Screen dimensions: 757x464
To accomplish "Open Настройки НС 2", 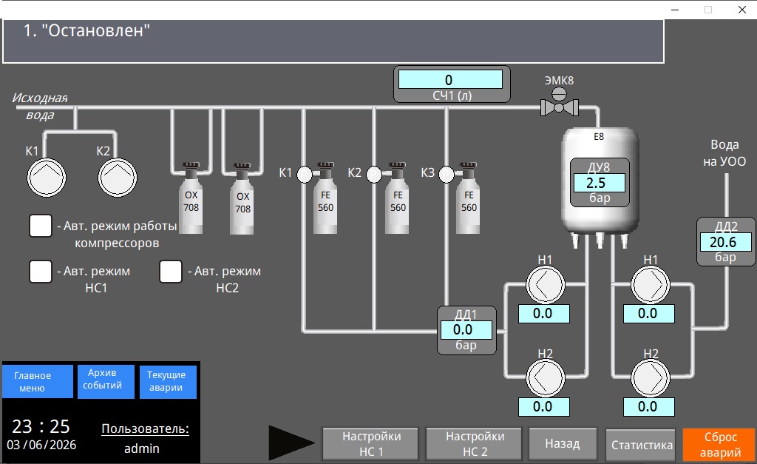I will pyautogui.click(x=474, y=444).
